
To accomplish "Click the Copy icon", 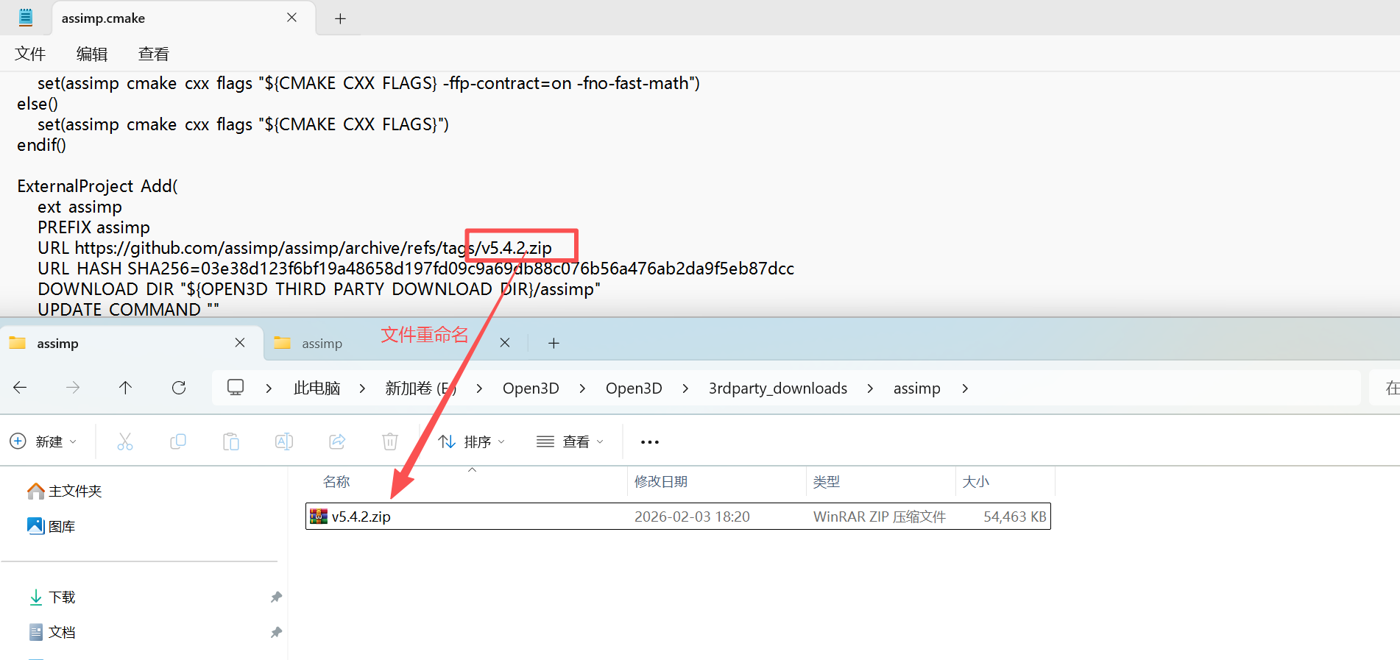I will (x=178, y=441).
